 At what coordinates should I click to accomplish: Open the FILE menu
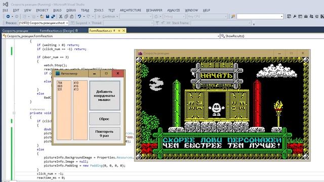6,10
